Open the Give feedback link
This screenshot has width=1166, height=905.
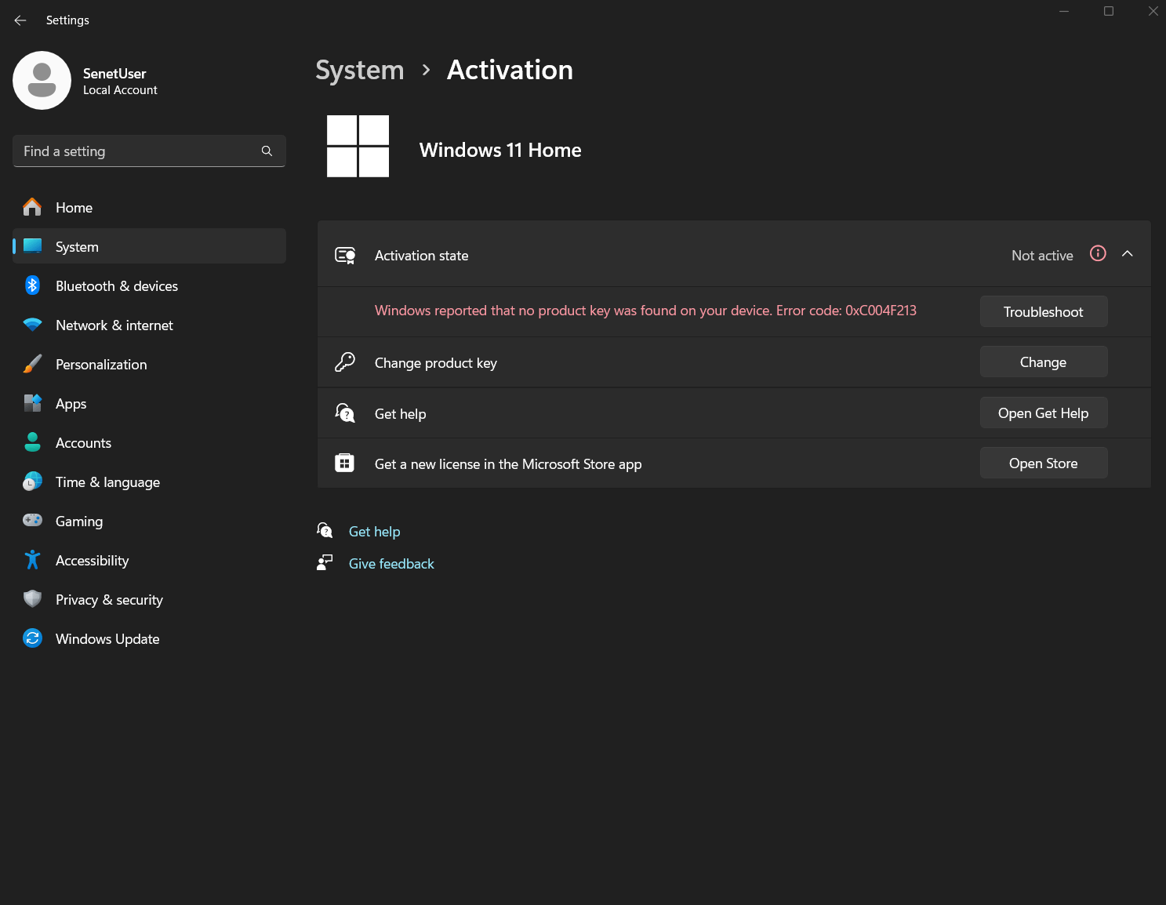point(391,564)
